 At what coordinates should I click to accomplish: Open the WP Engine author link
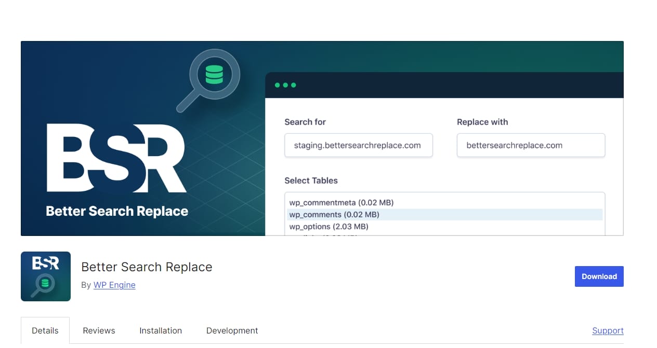point(114,285)
